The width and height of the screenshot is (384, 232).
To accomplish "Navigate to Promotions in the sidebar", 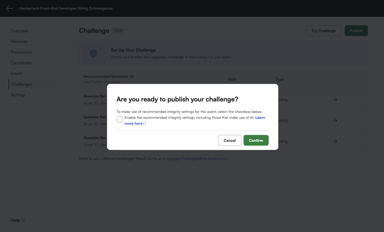I will [21, 52].
